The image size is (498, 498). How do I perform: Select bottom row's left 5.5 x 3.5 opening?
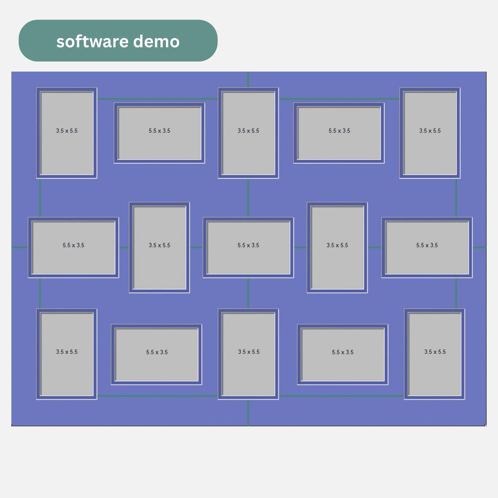click(156, 355)
